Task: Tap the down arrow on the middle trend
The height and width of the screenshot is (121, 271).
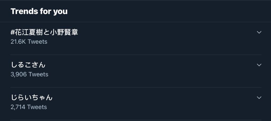Action: point(259,65)
